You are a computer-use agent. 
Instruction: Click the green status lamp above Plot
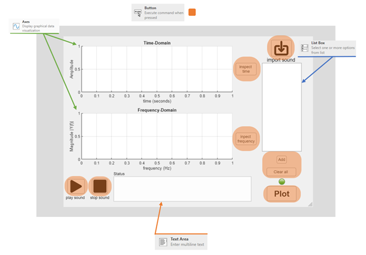click(282, 182)
